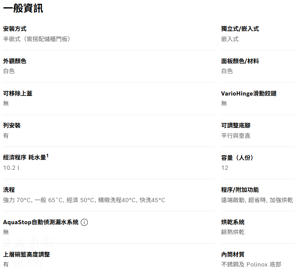This screenshot has width=294, height=268.
Task: Select the 平行與垂直 value
Action: click(236, 136)
